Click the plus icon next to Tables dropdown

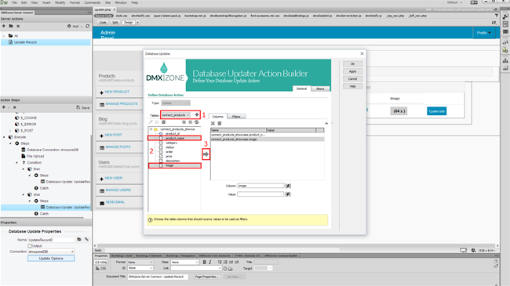[196, 114]
